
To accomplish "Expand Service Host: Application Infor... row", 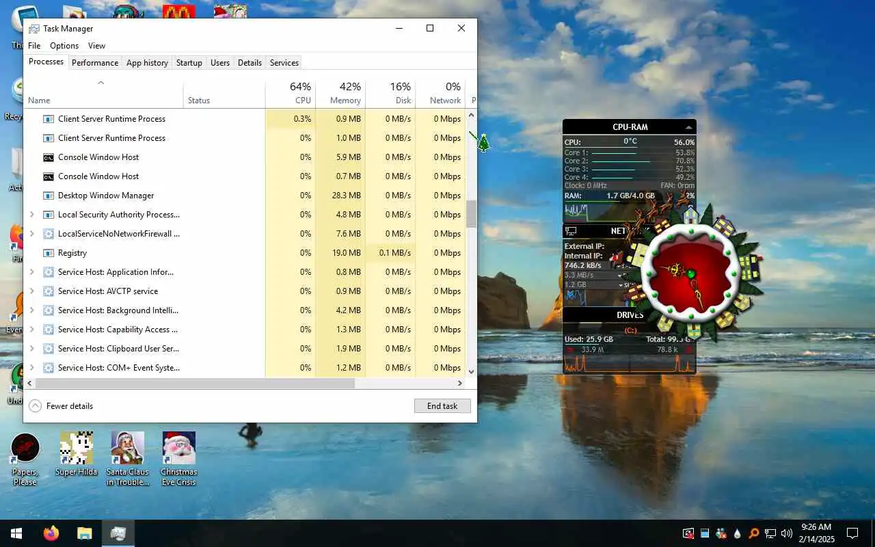I will coord(31,272).
